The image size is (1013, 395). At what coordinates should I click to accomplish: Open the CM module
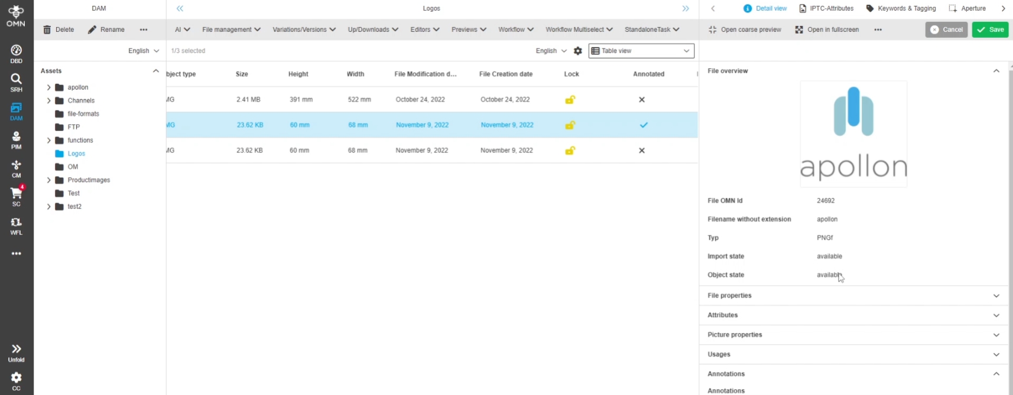tap(16, 169)
